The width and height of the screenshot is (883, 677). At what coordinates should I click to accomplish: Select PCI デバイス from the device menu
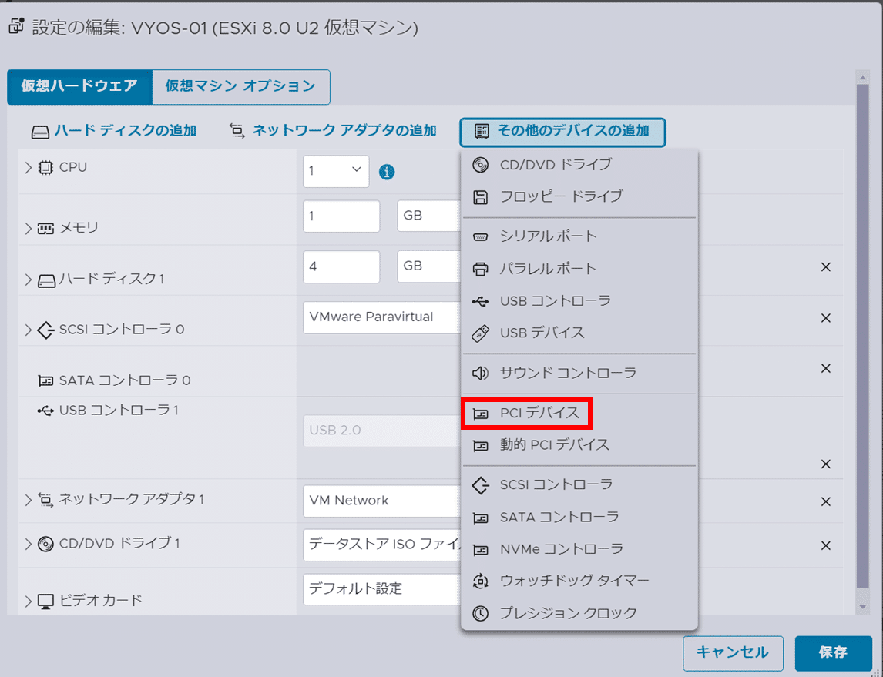(526, 414)
